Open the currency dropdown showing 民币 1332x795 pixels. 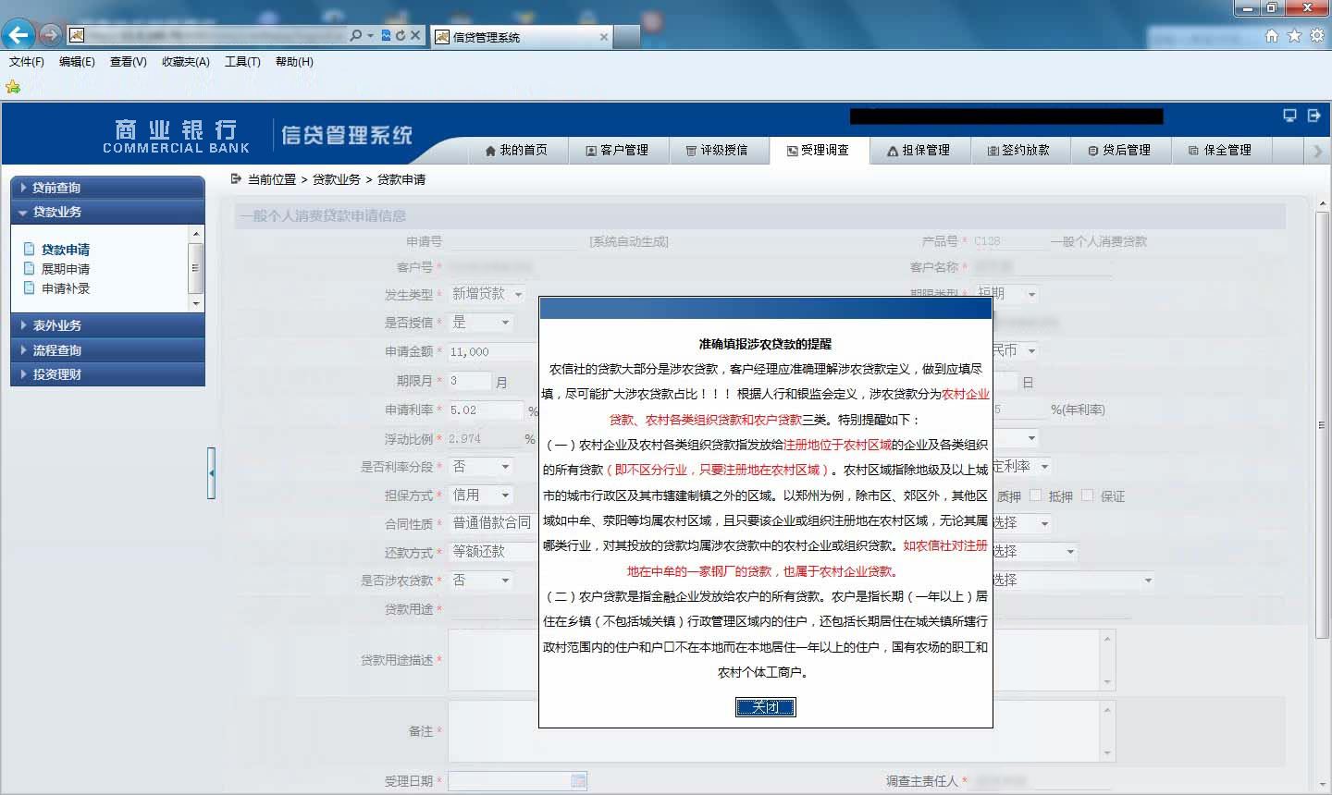click(1015, 351)
